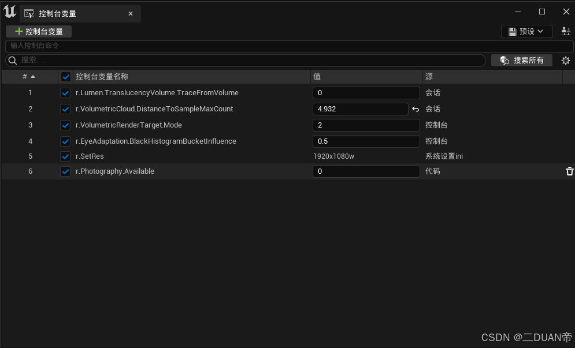Open the settings gear icon
575x348 pixels.
click(x=566, y=61)
